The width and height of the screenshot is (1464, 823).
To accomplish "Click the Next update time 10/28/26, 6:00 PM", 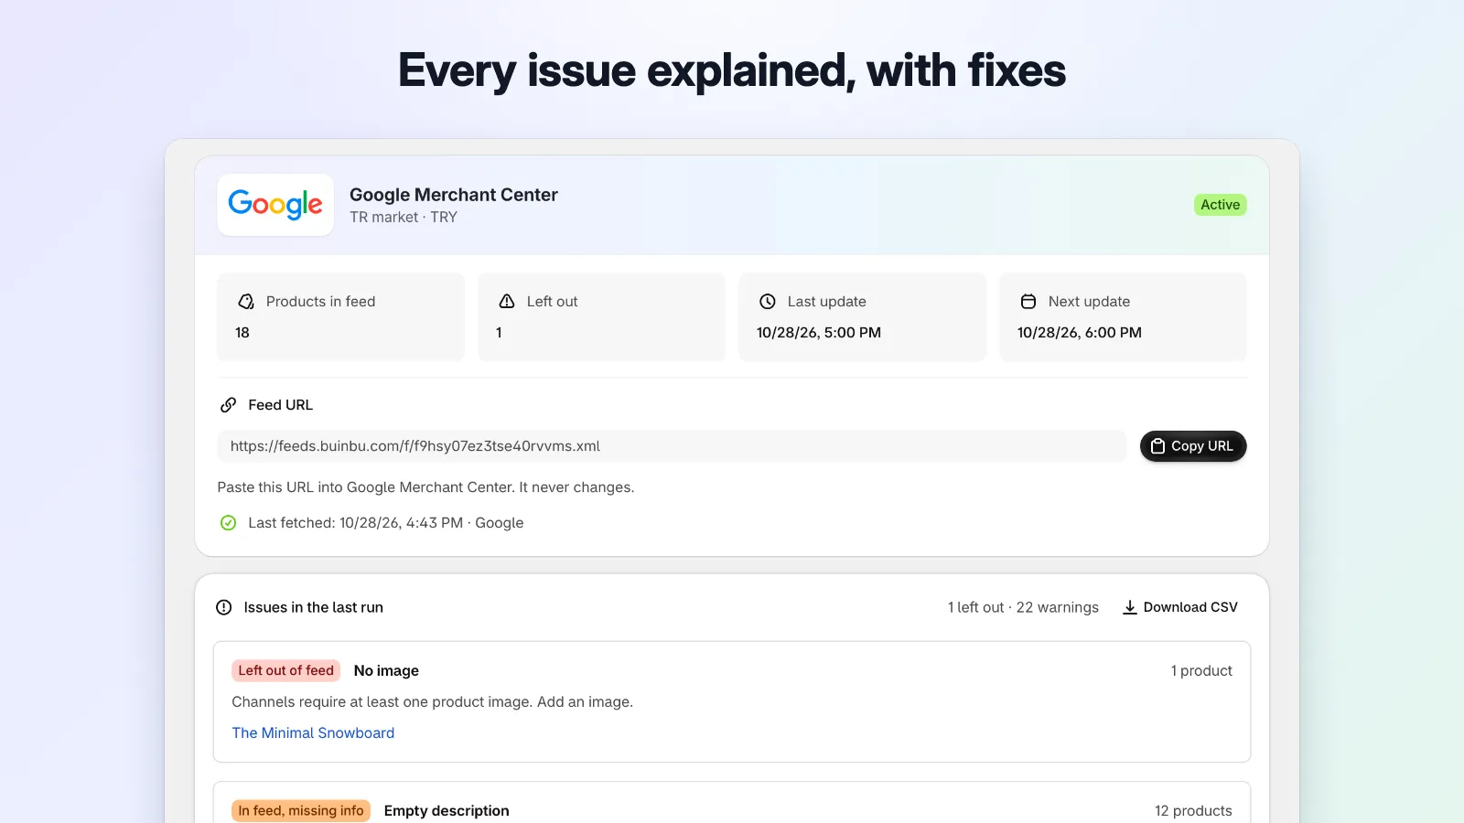I will [x=1080, y=333].
